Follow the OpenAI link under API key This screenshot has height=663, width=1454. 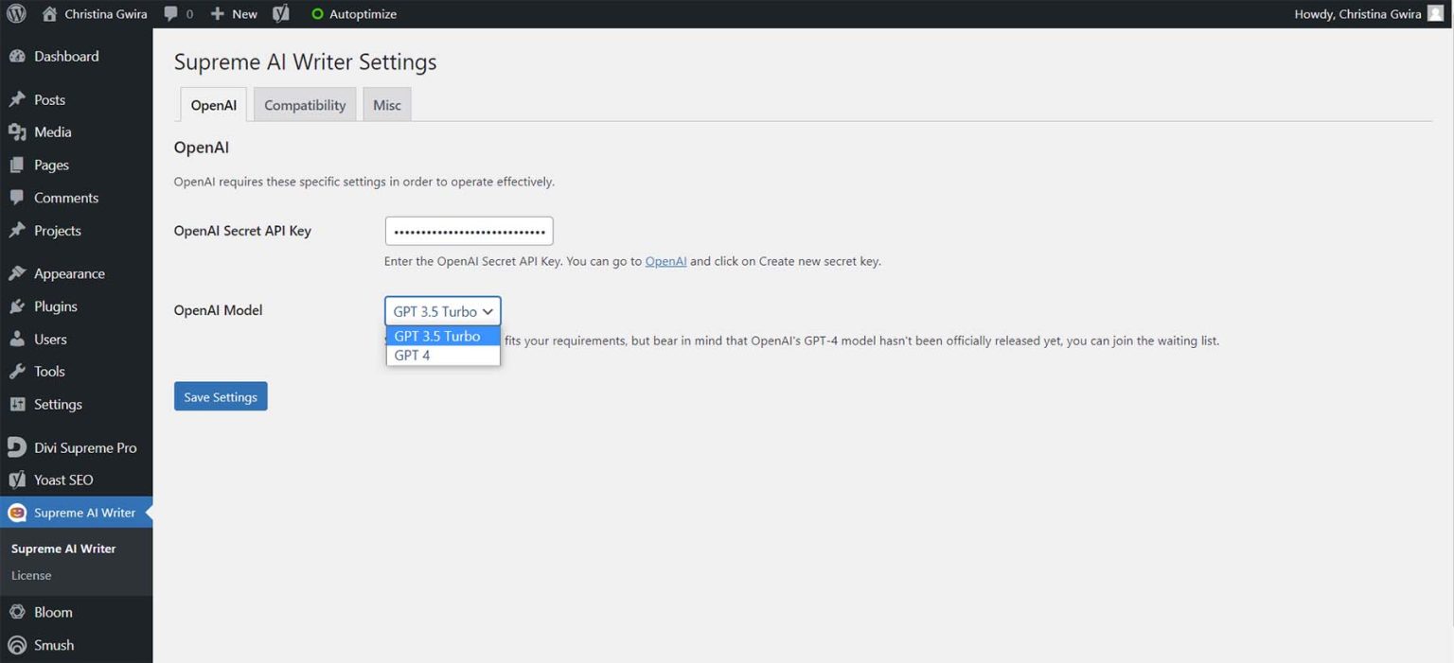665,261
